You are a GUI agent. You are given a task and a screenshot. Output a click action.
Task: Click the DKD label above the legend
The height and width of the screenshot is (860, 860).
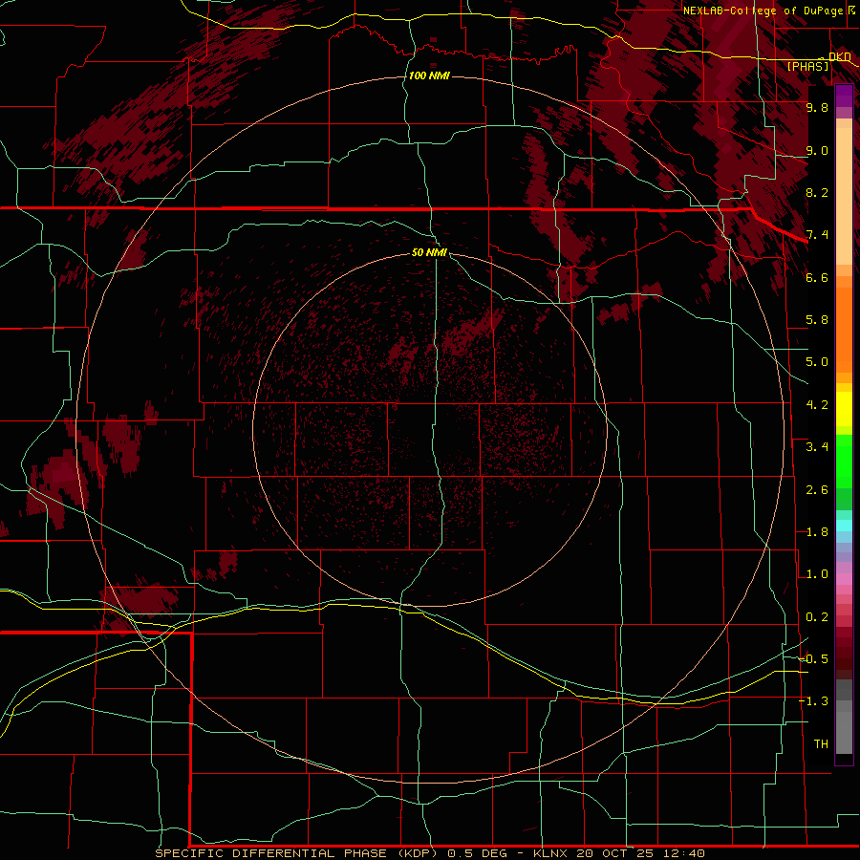point(839,56)
